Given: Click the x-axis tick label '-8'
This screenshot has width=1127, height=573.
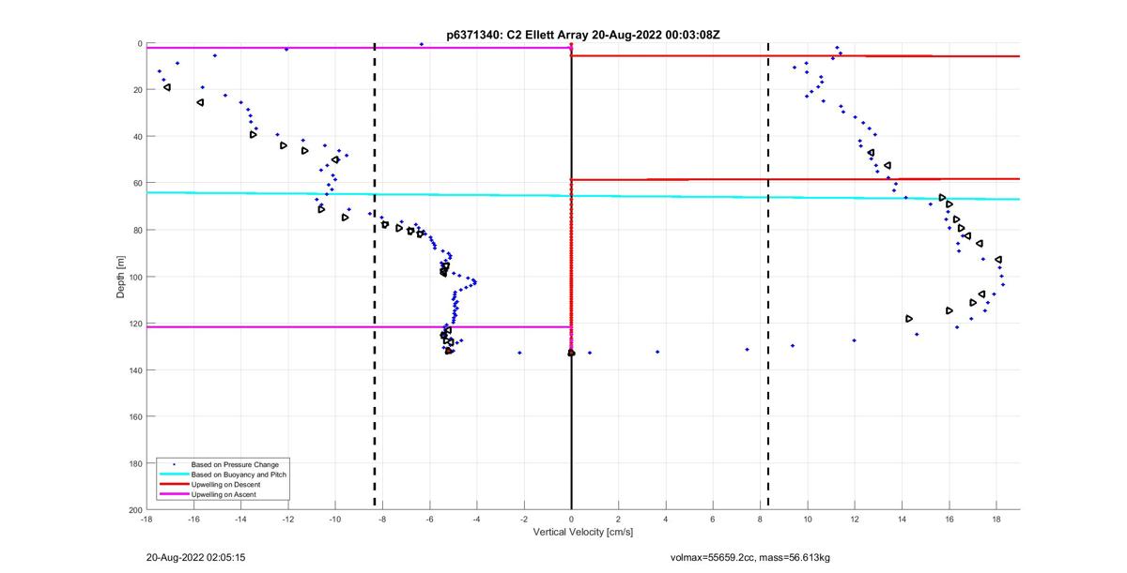Looking at the screenshot, I should [x=382, y=519].
